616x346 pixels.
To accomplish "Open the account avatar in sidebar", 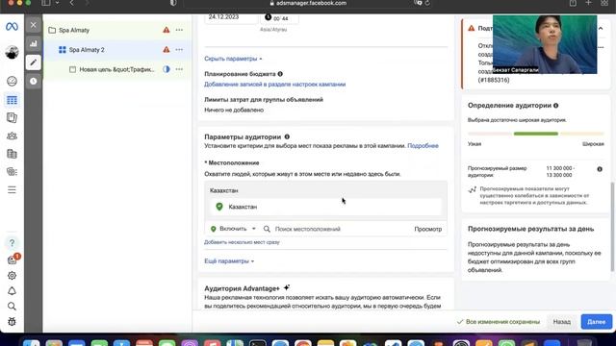I will pyautogui.click(x=12, y=52).
